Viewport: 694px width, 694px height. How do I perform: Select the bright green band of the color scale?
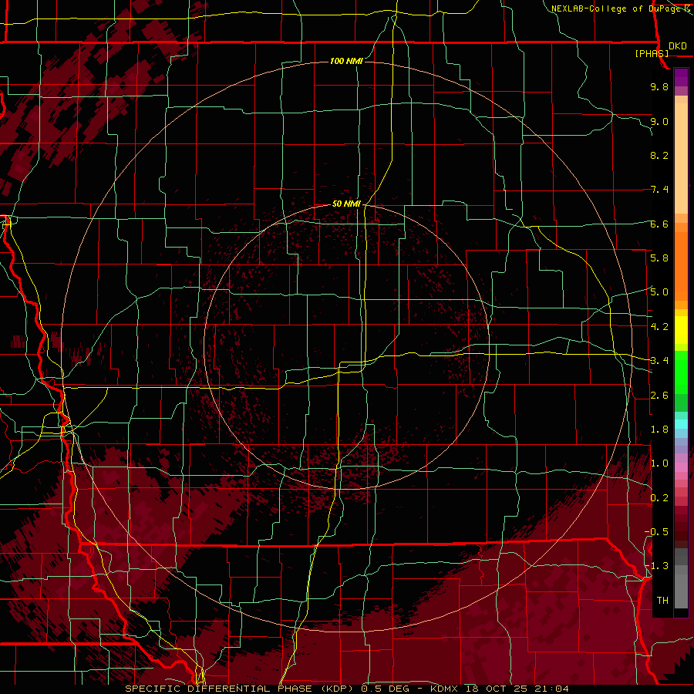click(x=681, y=372)
